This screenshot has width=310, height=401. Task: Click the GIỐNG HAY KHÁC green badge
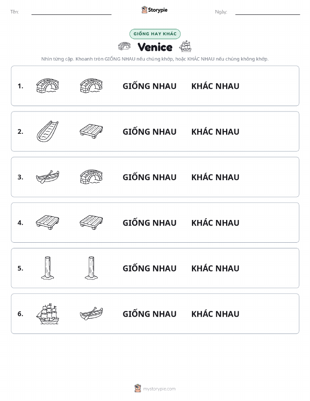pyautogui.click(x=155, y=34)
